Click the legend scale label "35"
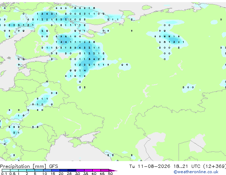Viewport: 226px width, 175px height. point(86,174)
